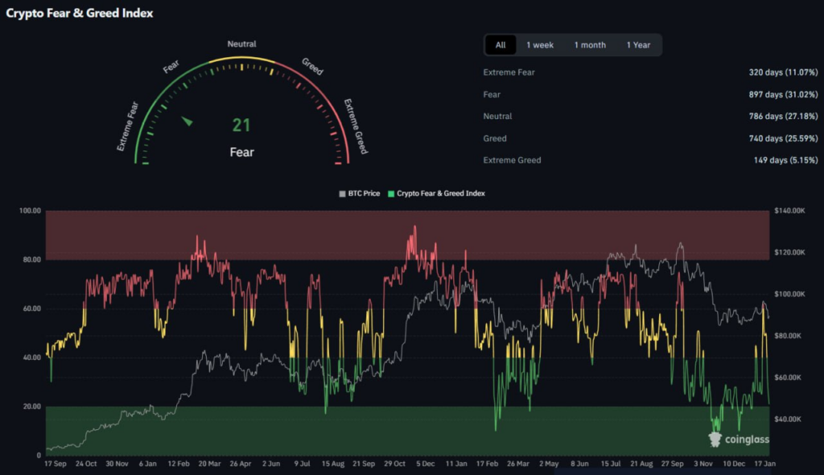
Task: Switch to the 1 Year tab
Action: 638,45
